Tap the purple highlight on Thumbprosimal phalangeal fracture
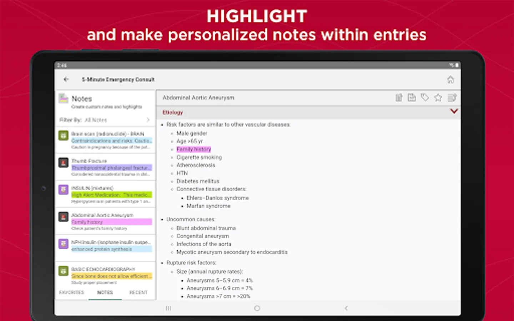 pos(112,167)
